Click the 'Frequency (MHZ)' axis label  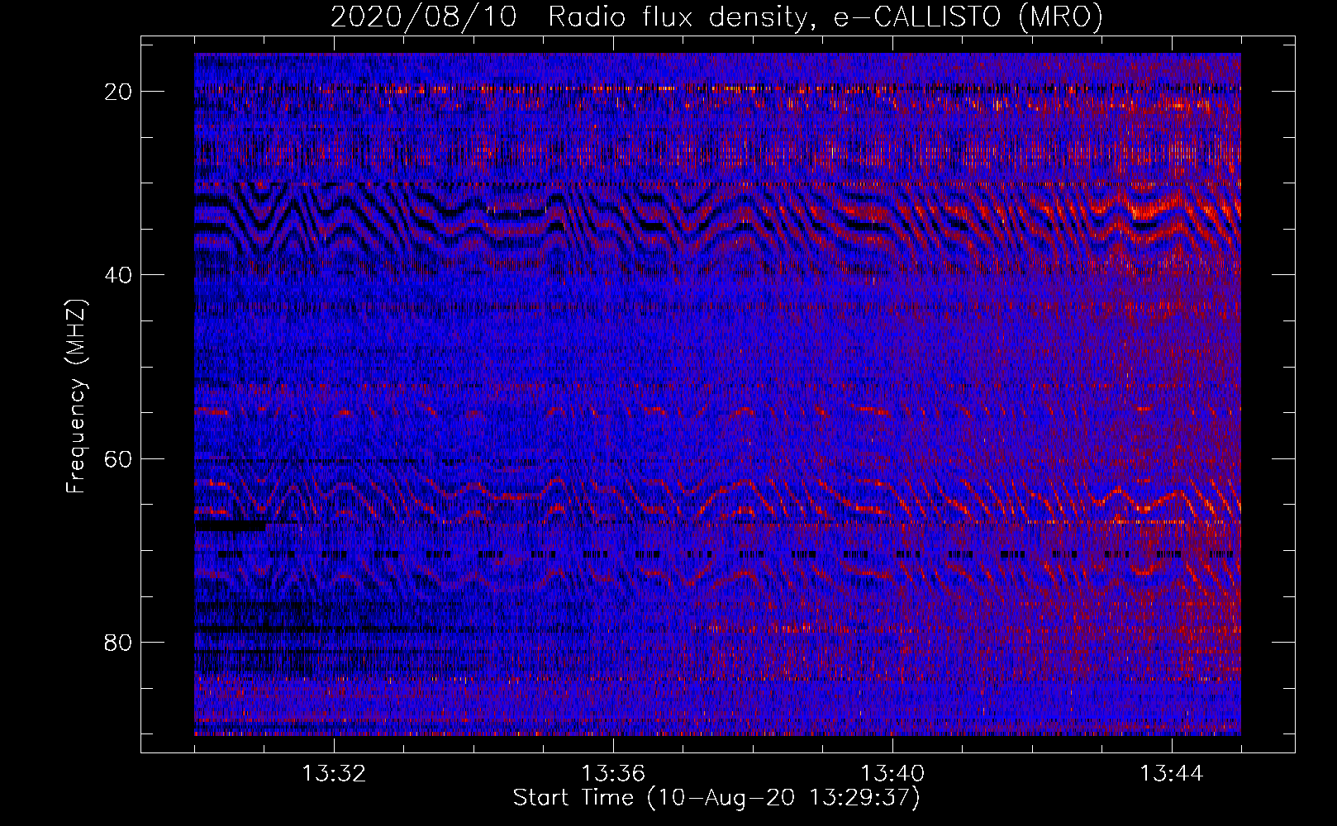click(76, 396)
